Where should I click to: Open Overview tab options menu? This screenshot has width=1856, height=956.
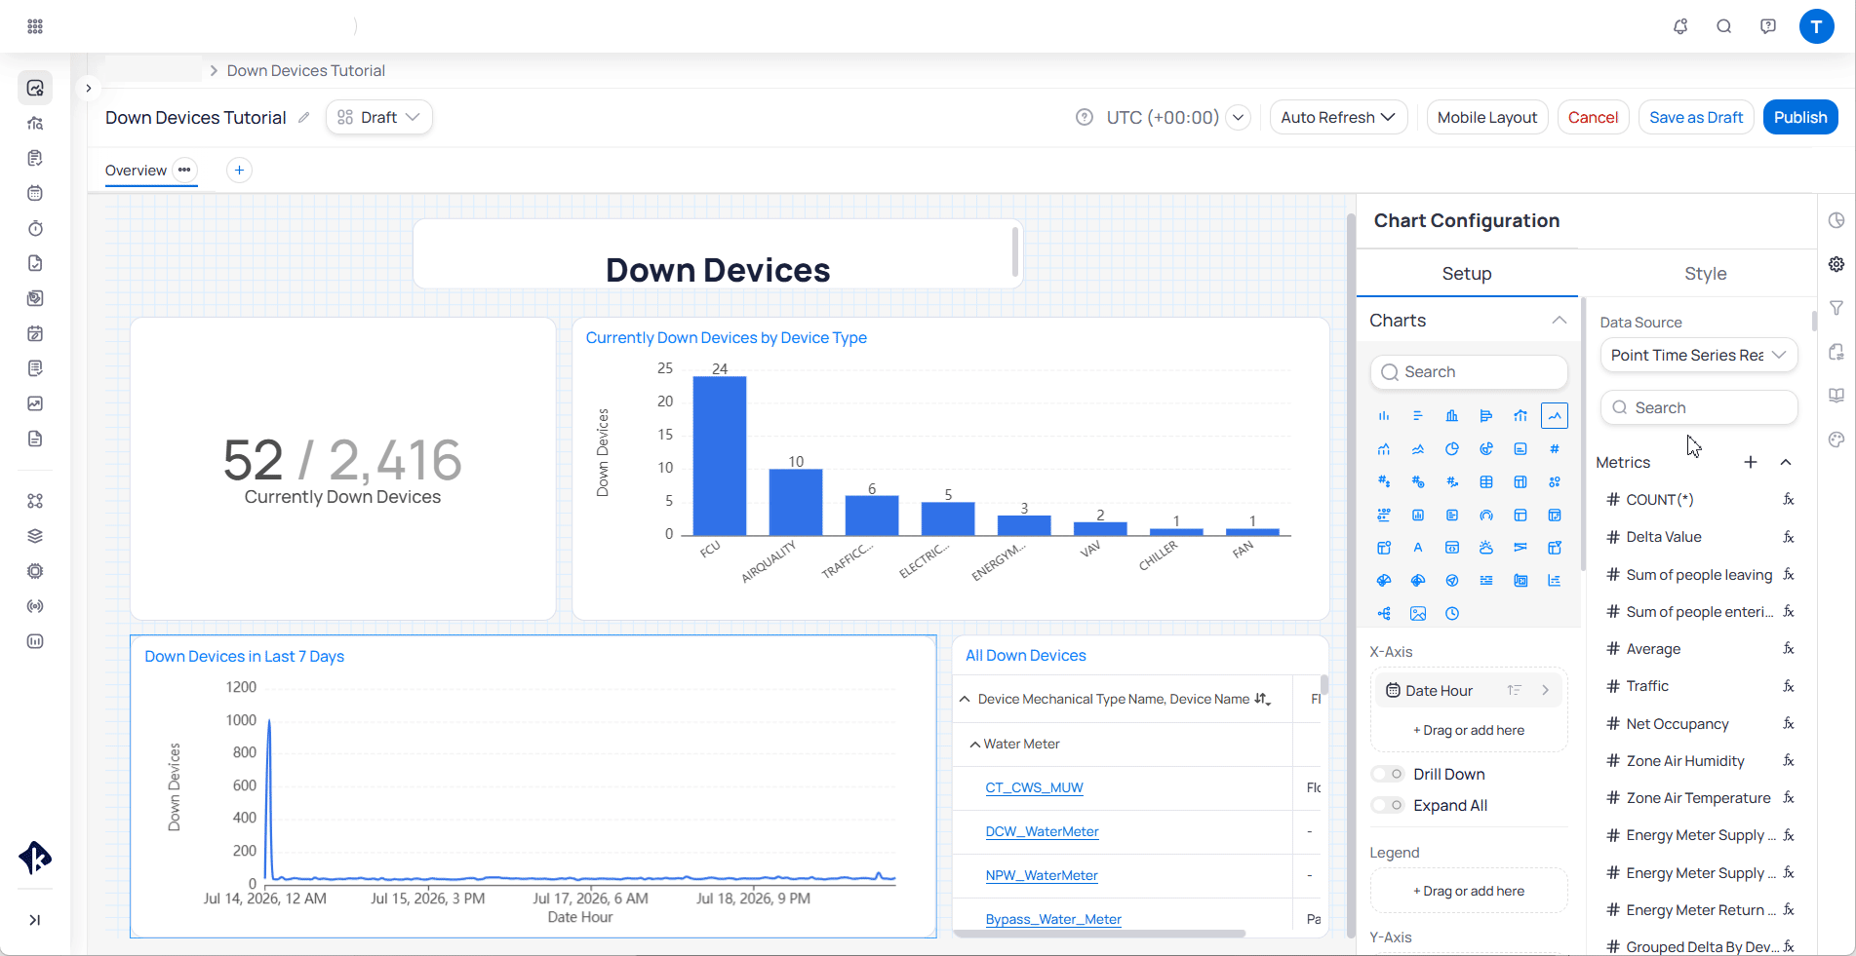pyautogui.click(x=184, y=171)
